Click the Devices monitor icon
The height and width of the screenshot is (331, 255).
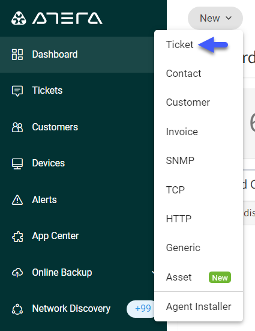tap(17, 164)
